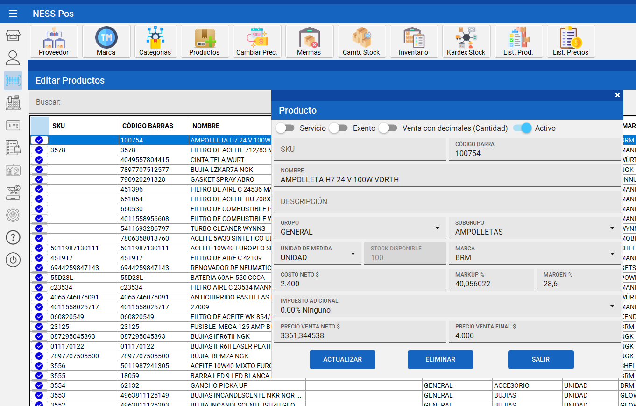Select the FILTRO DE AIRE C 42109 row
Viewport: 636px width, 406px height.
coord(151,258)
